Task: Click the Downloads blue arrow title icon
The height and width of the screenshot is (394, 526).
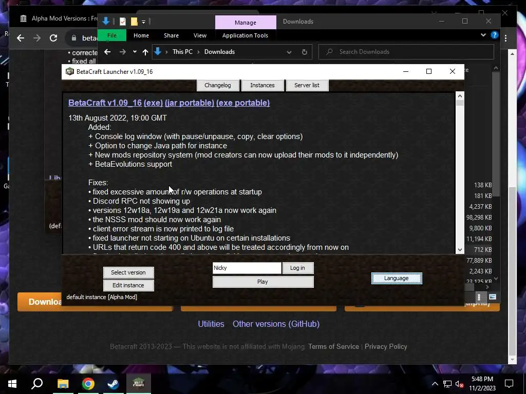Action: (106, 21)
